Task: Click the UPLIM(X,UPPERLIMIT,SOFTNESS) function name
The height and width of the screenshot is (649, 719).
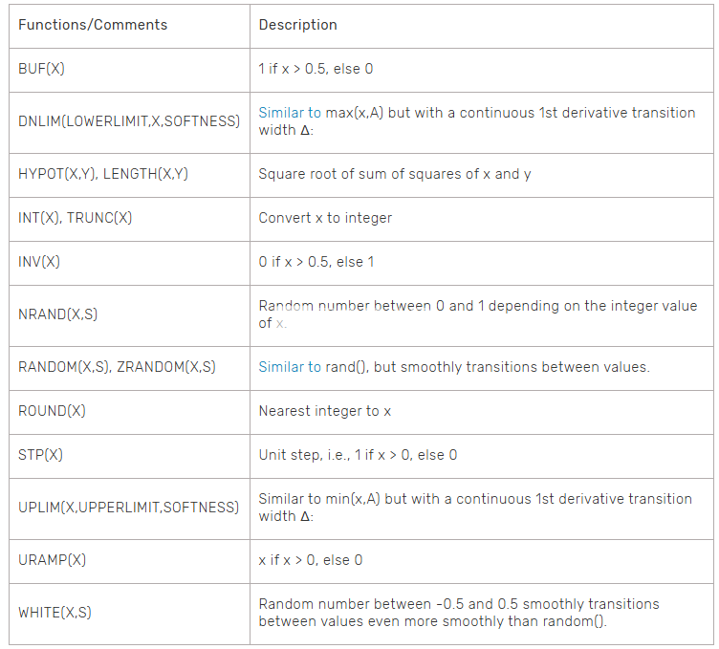Action: pyautogui.click(x=128, y=508)
